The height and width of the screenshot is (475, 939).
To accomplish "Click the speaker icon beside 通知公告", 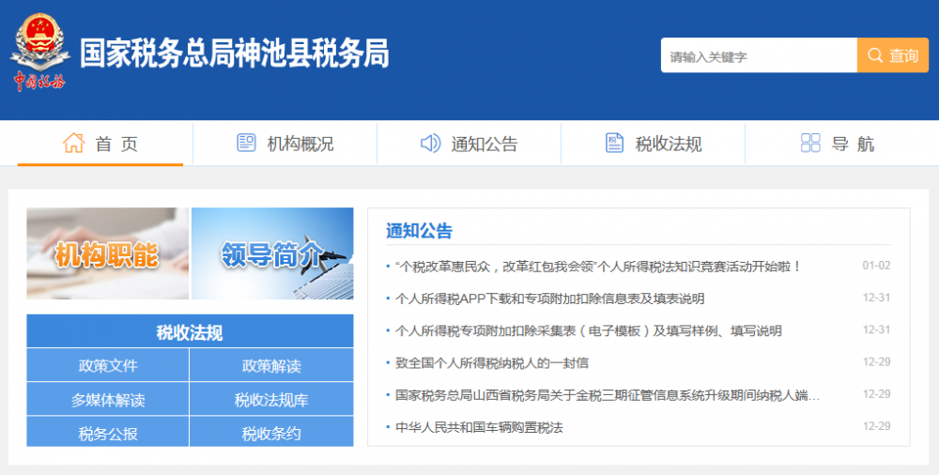I will (x=430, y=143).
